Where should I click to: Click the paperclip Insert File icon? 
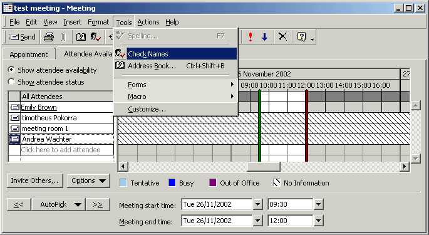click(x=63, y=37)
